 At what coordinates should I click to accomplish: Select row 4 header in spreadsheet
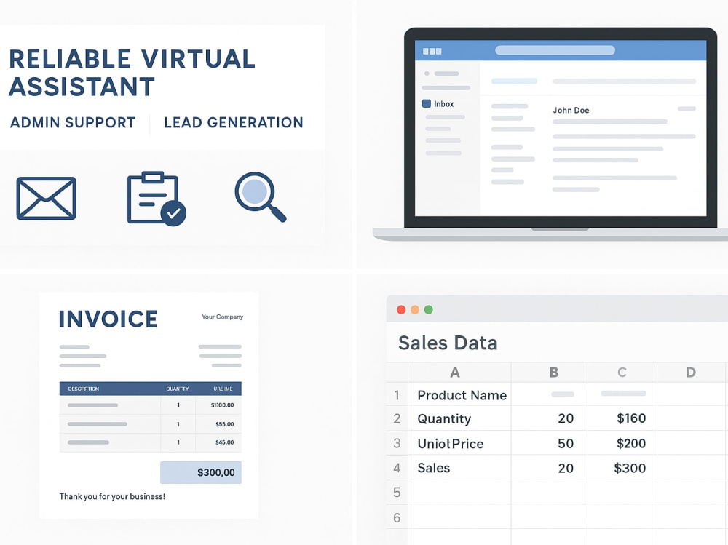397,468
